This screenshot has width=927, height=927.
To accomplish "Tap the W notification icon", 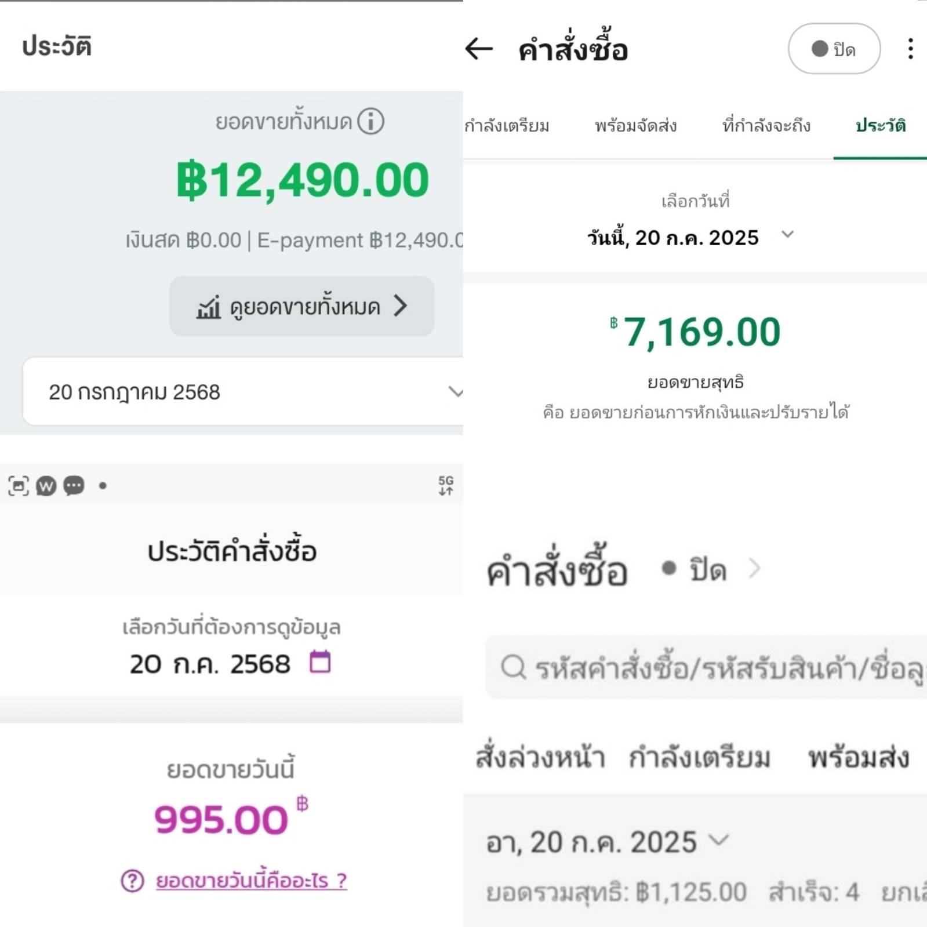I will point(46,486).
